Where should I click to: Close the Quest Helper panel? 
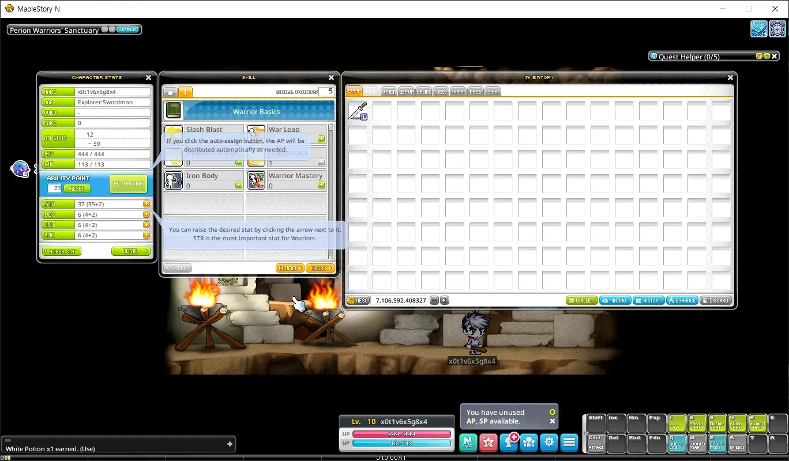pyautogui.click(x=775, y=56)
